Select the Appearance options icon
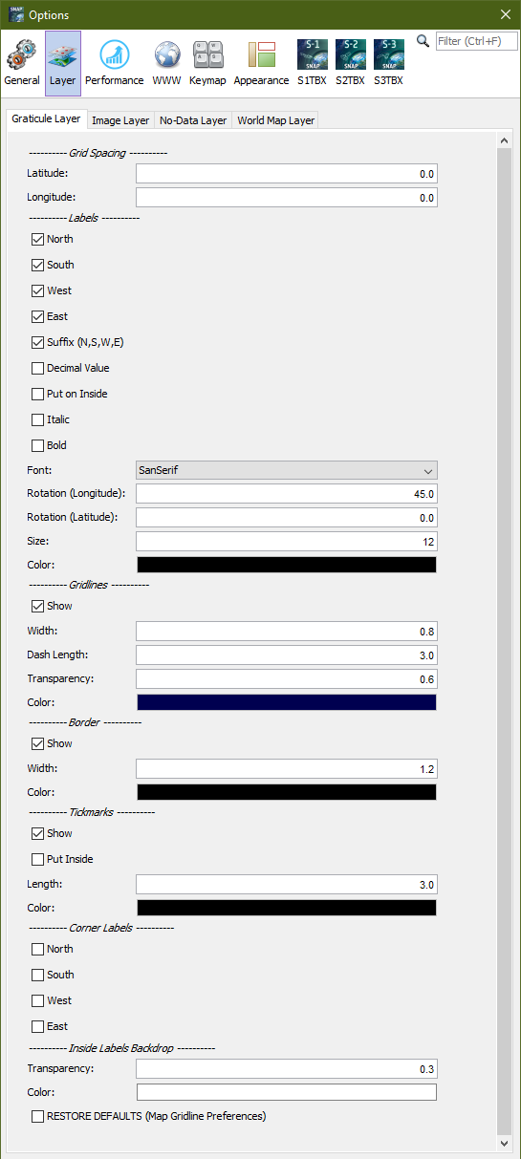 coord(261,63)
